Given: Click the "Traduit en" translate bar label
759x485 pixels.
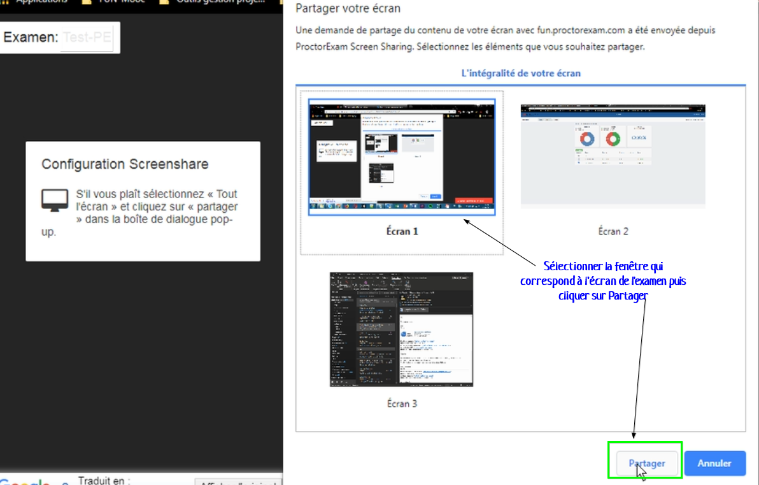Looking at the screenshot, I should 104,481.
